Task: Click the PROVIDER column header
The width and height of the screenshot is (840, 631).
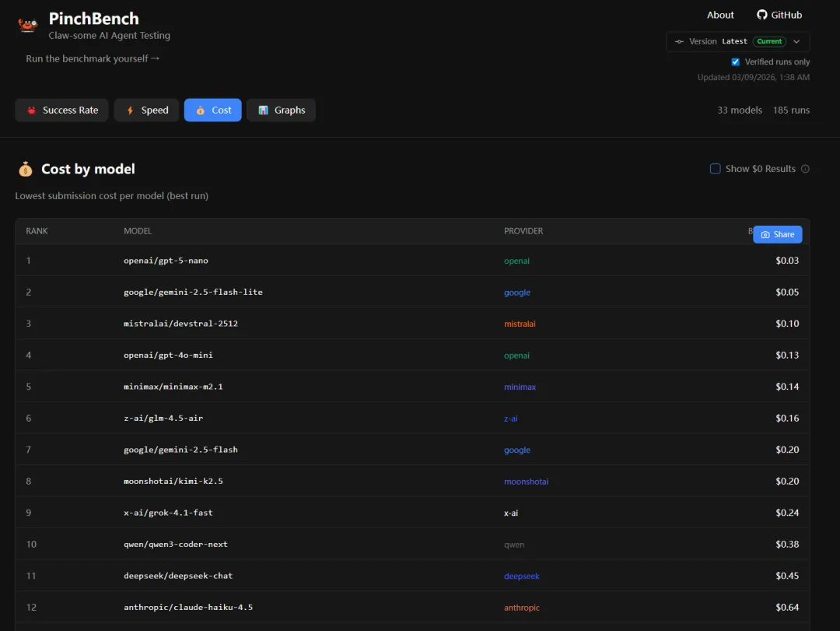Action: pyautogui.click(x=523, y=231)
